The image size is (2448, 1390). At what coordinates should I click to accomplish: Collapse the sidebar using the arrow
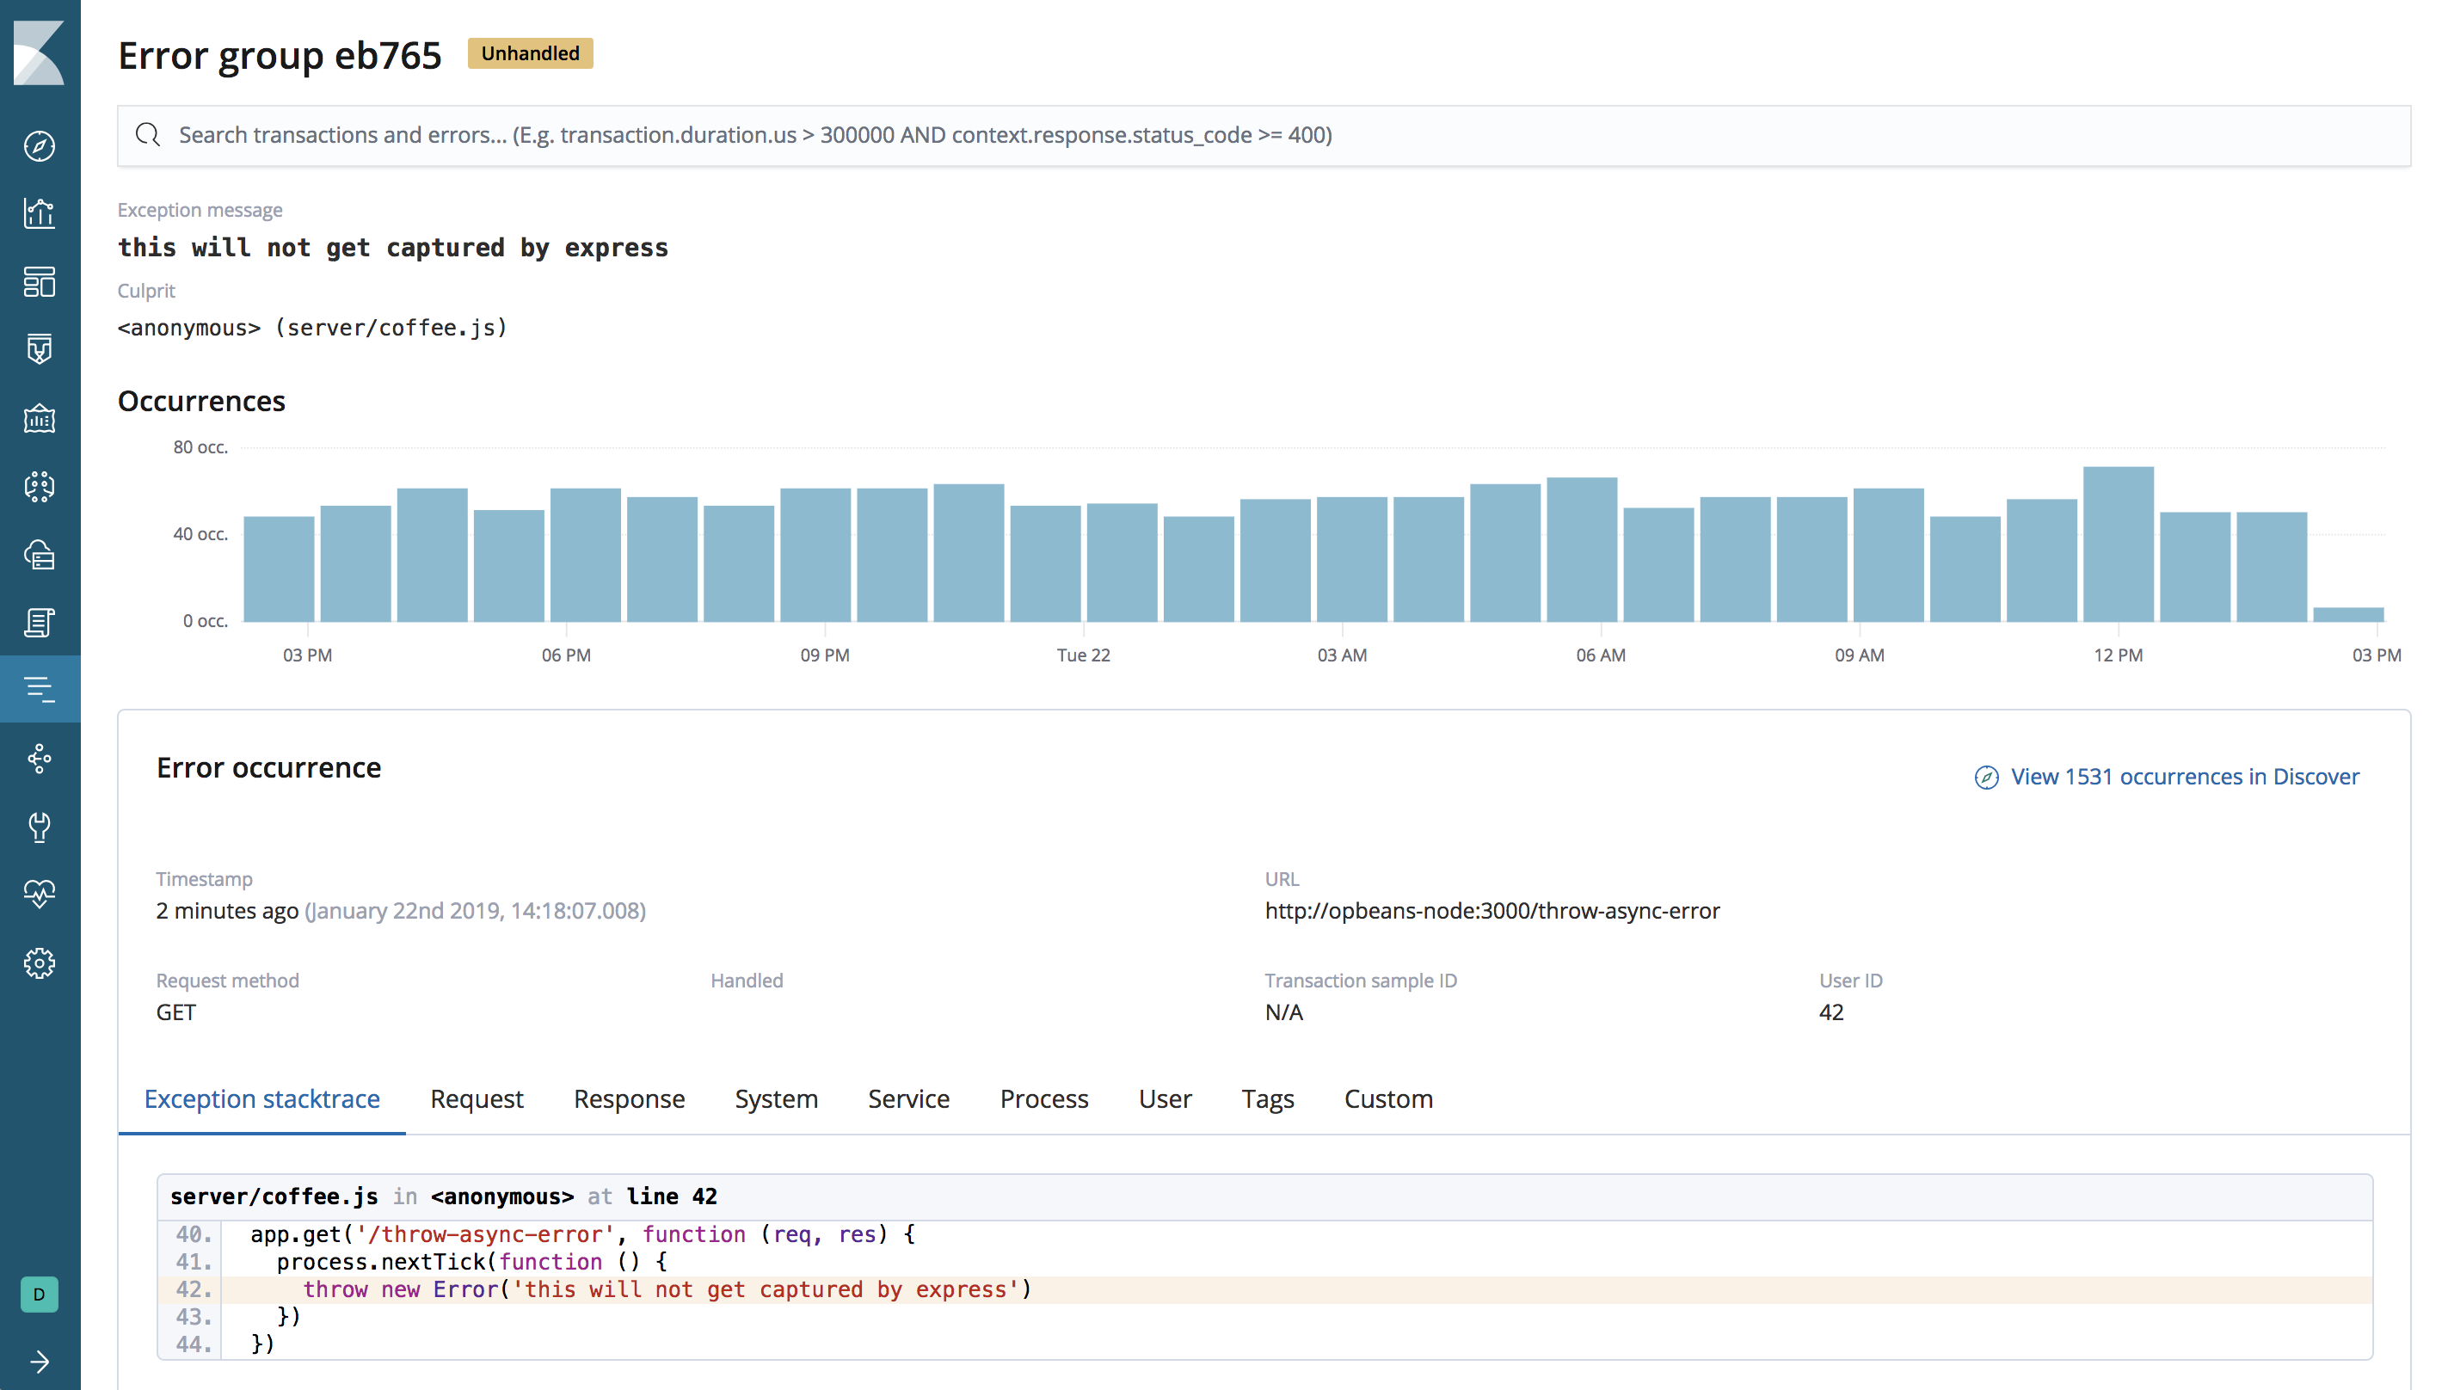39,1362
